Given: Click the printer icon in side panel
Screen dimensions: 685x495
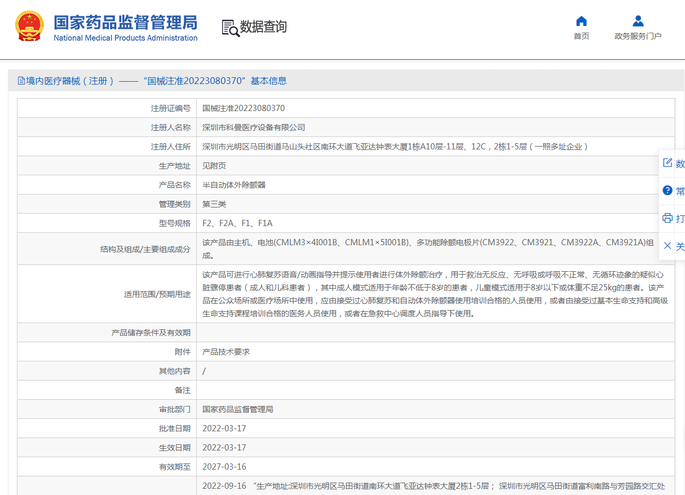Looking at the screenshot, I should tap(668, 218).
